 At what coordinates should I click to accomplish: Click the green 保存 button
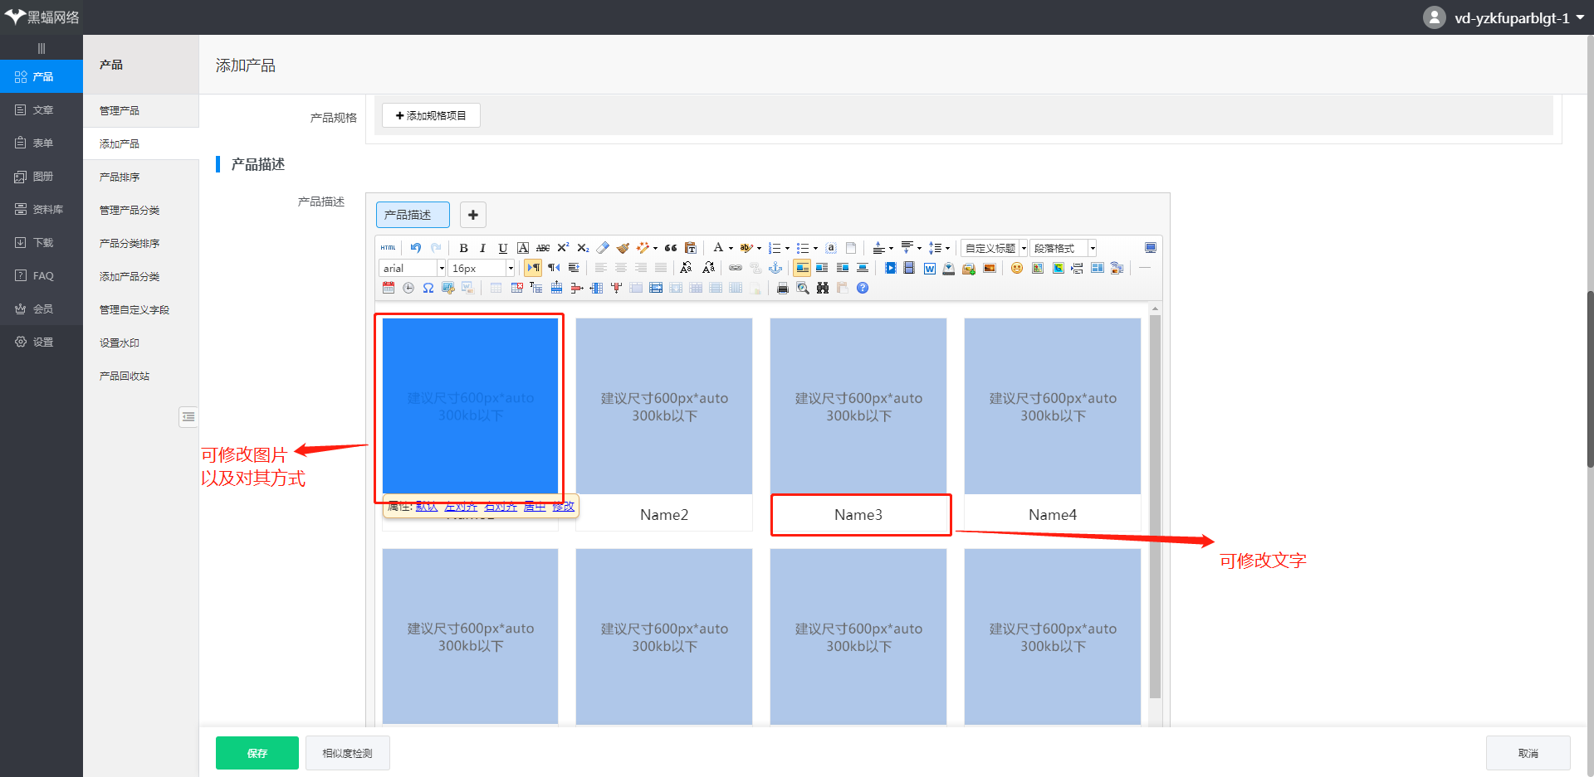257,753
